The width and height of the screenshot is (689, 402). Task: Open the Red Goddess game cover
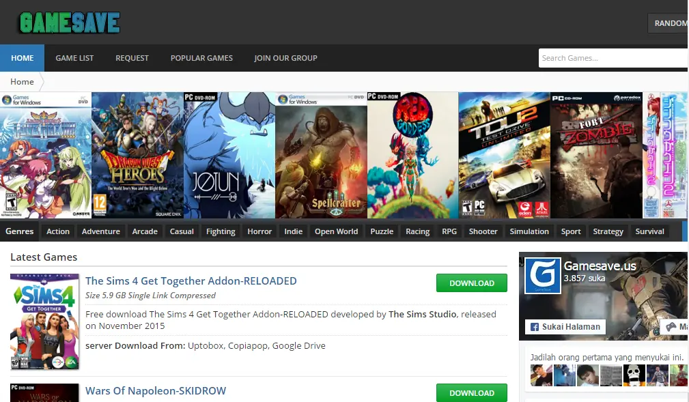pyautogui.click(x=412, y=155)
